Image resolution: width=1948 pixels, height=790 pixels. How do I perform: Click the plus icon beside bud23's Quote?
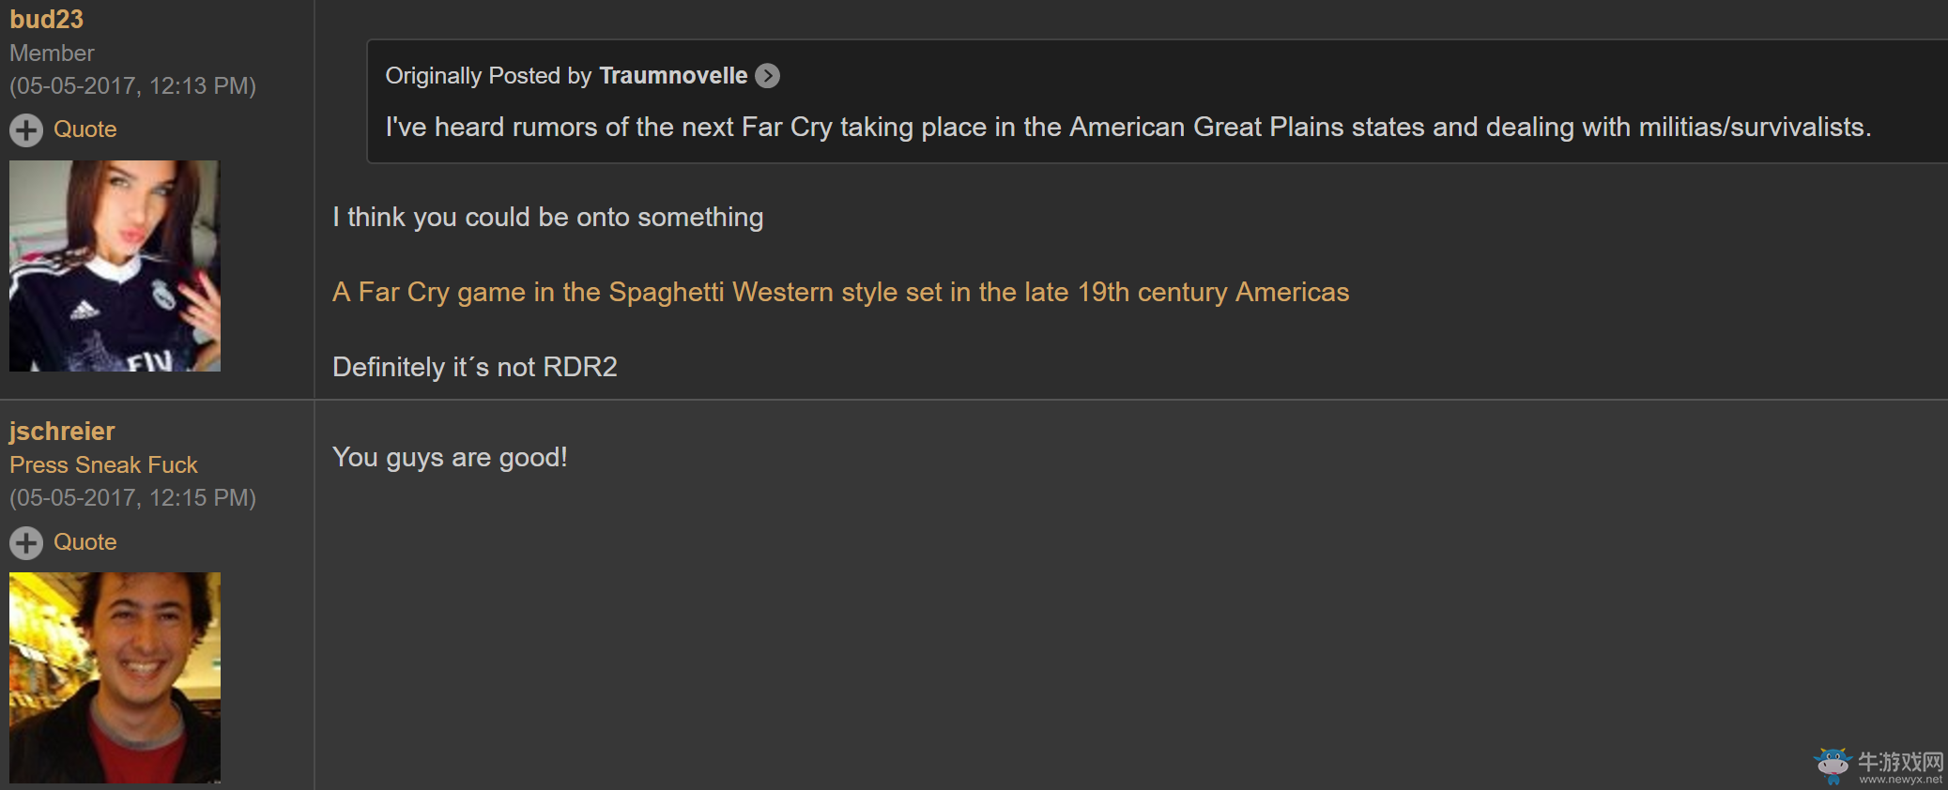26,129
